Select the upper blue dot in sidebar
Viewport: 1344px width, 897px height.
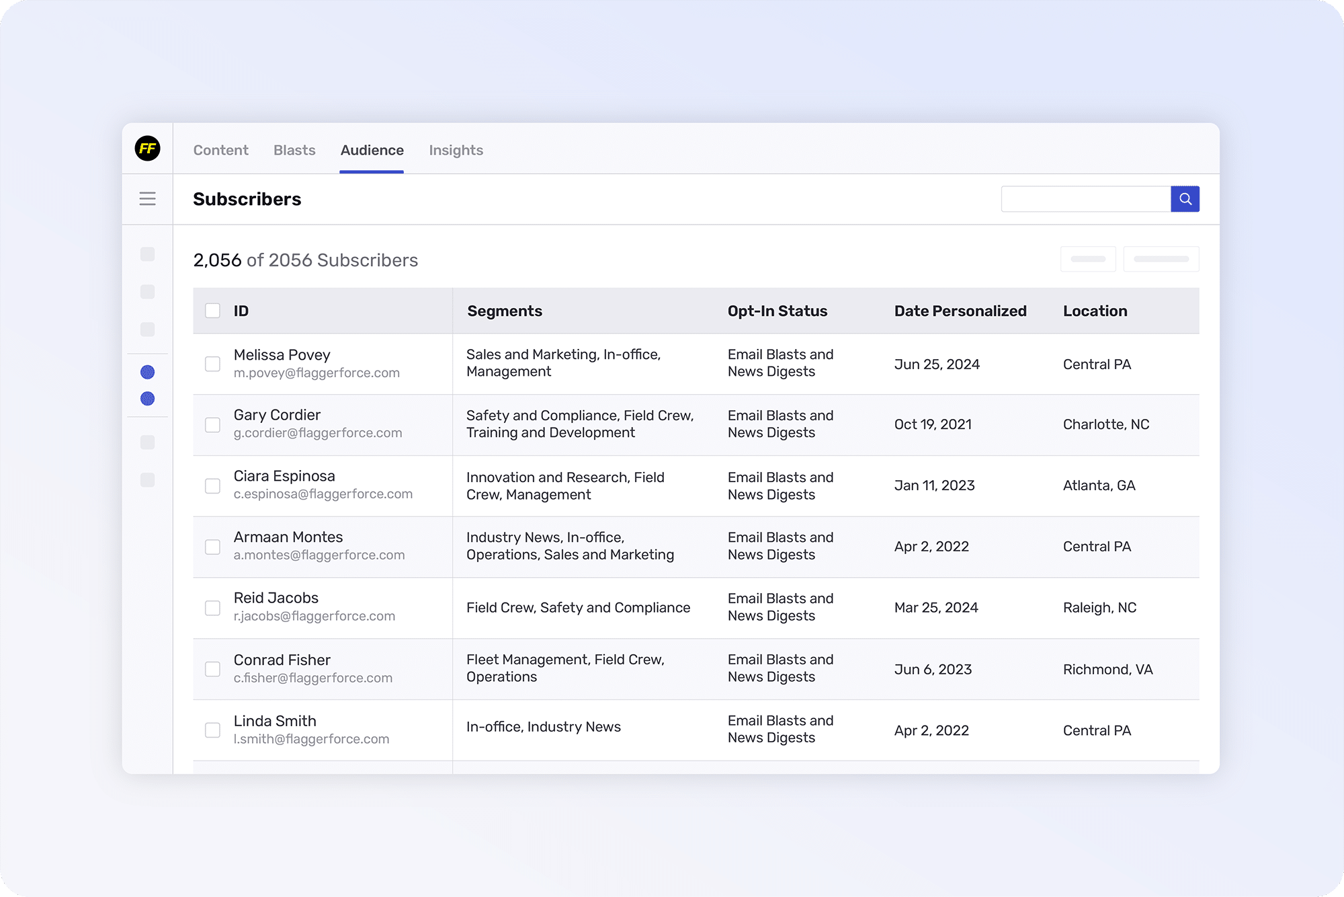point(147,372)
